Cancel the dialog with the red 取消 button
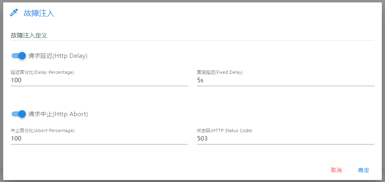Viewport: 385px width, 182px height. (x=336, y=170)
